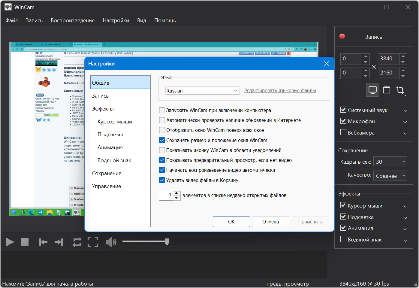Start playback with the Play icon

point(10,242)
